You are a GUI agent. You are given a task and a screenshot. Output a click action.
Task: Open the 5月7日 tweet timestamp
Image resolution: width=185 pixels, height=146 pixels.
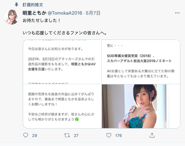[x=93, y=13]
